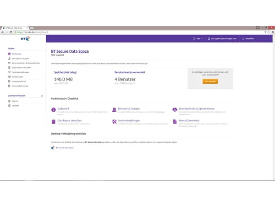Click the Data Rooms verwalten database icon

(x=54, y=122)
